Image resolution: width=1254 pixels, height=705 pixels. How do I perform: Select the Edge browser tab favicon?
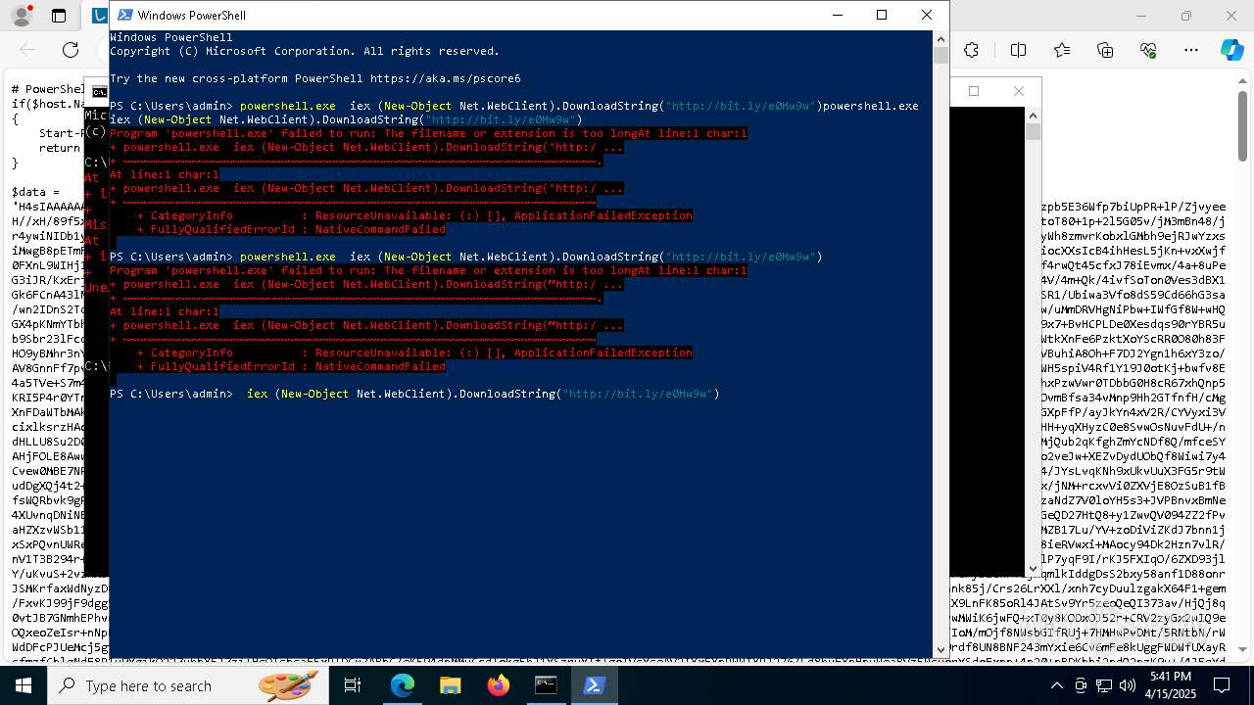click(x=99, y=16)
